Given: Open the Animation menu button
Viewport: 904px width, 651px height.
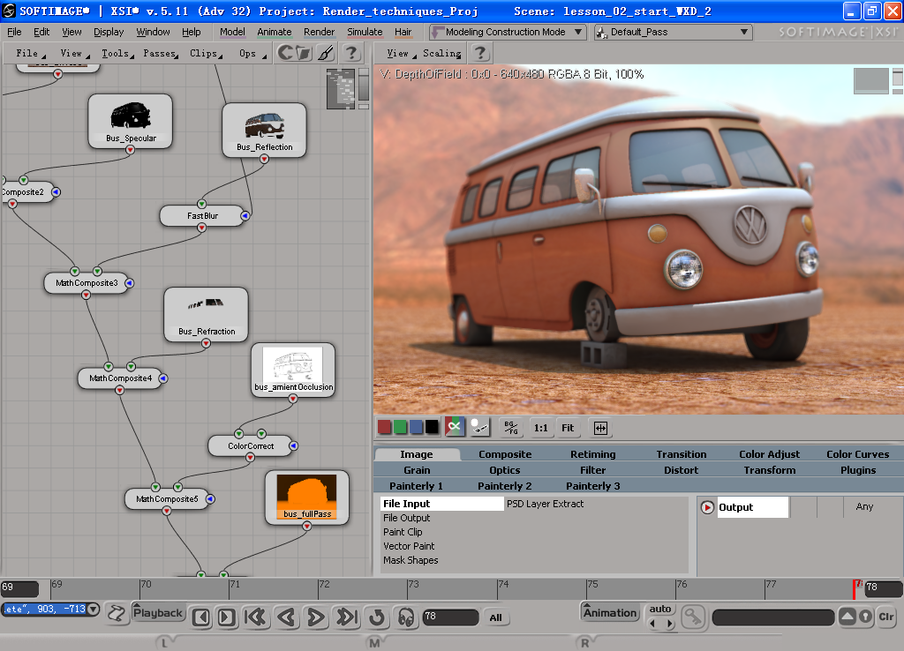Looking at the screenshot, I should click(610, 612).
